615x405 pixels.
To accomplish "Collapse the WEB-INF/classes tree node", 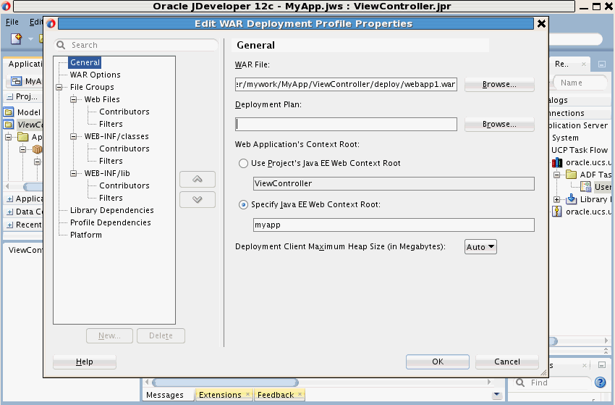I will tap(73, 137).
